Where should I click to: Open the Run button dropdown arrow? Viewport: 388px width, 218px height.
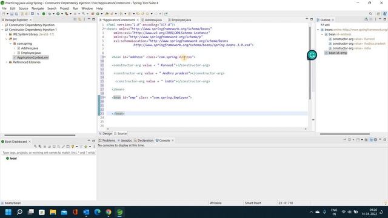[62, 14]
